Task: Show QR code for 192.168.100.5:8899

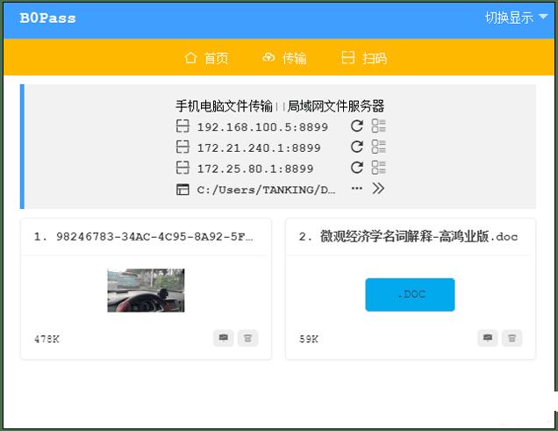Action: click(182, 126)
